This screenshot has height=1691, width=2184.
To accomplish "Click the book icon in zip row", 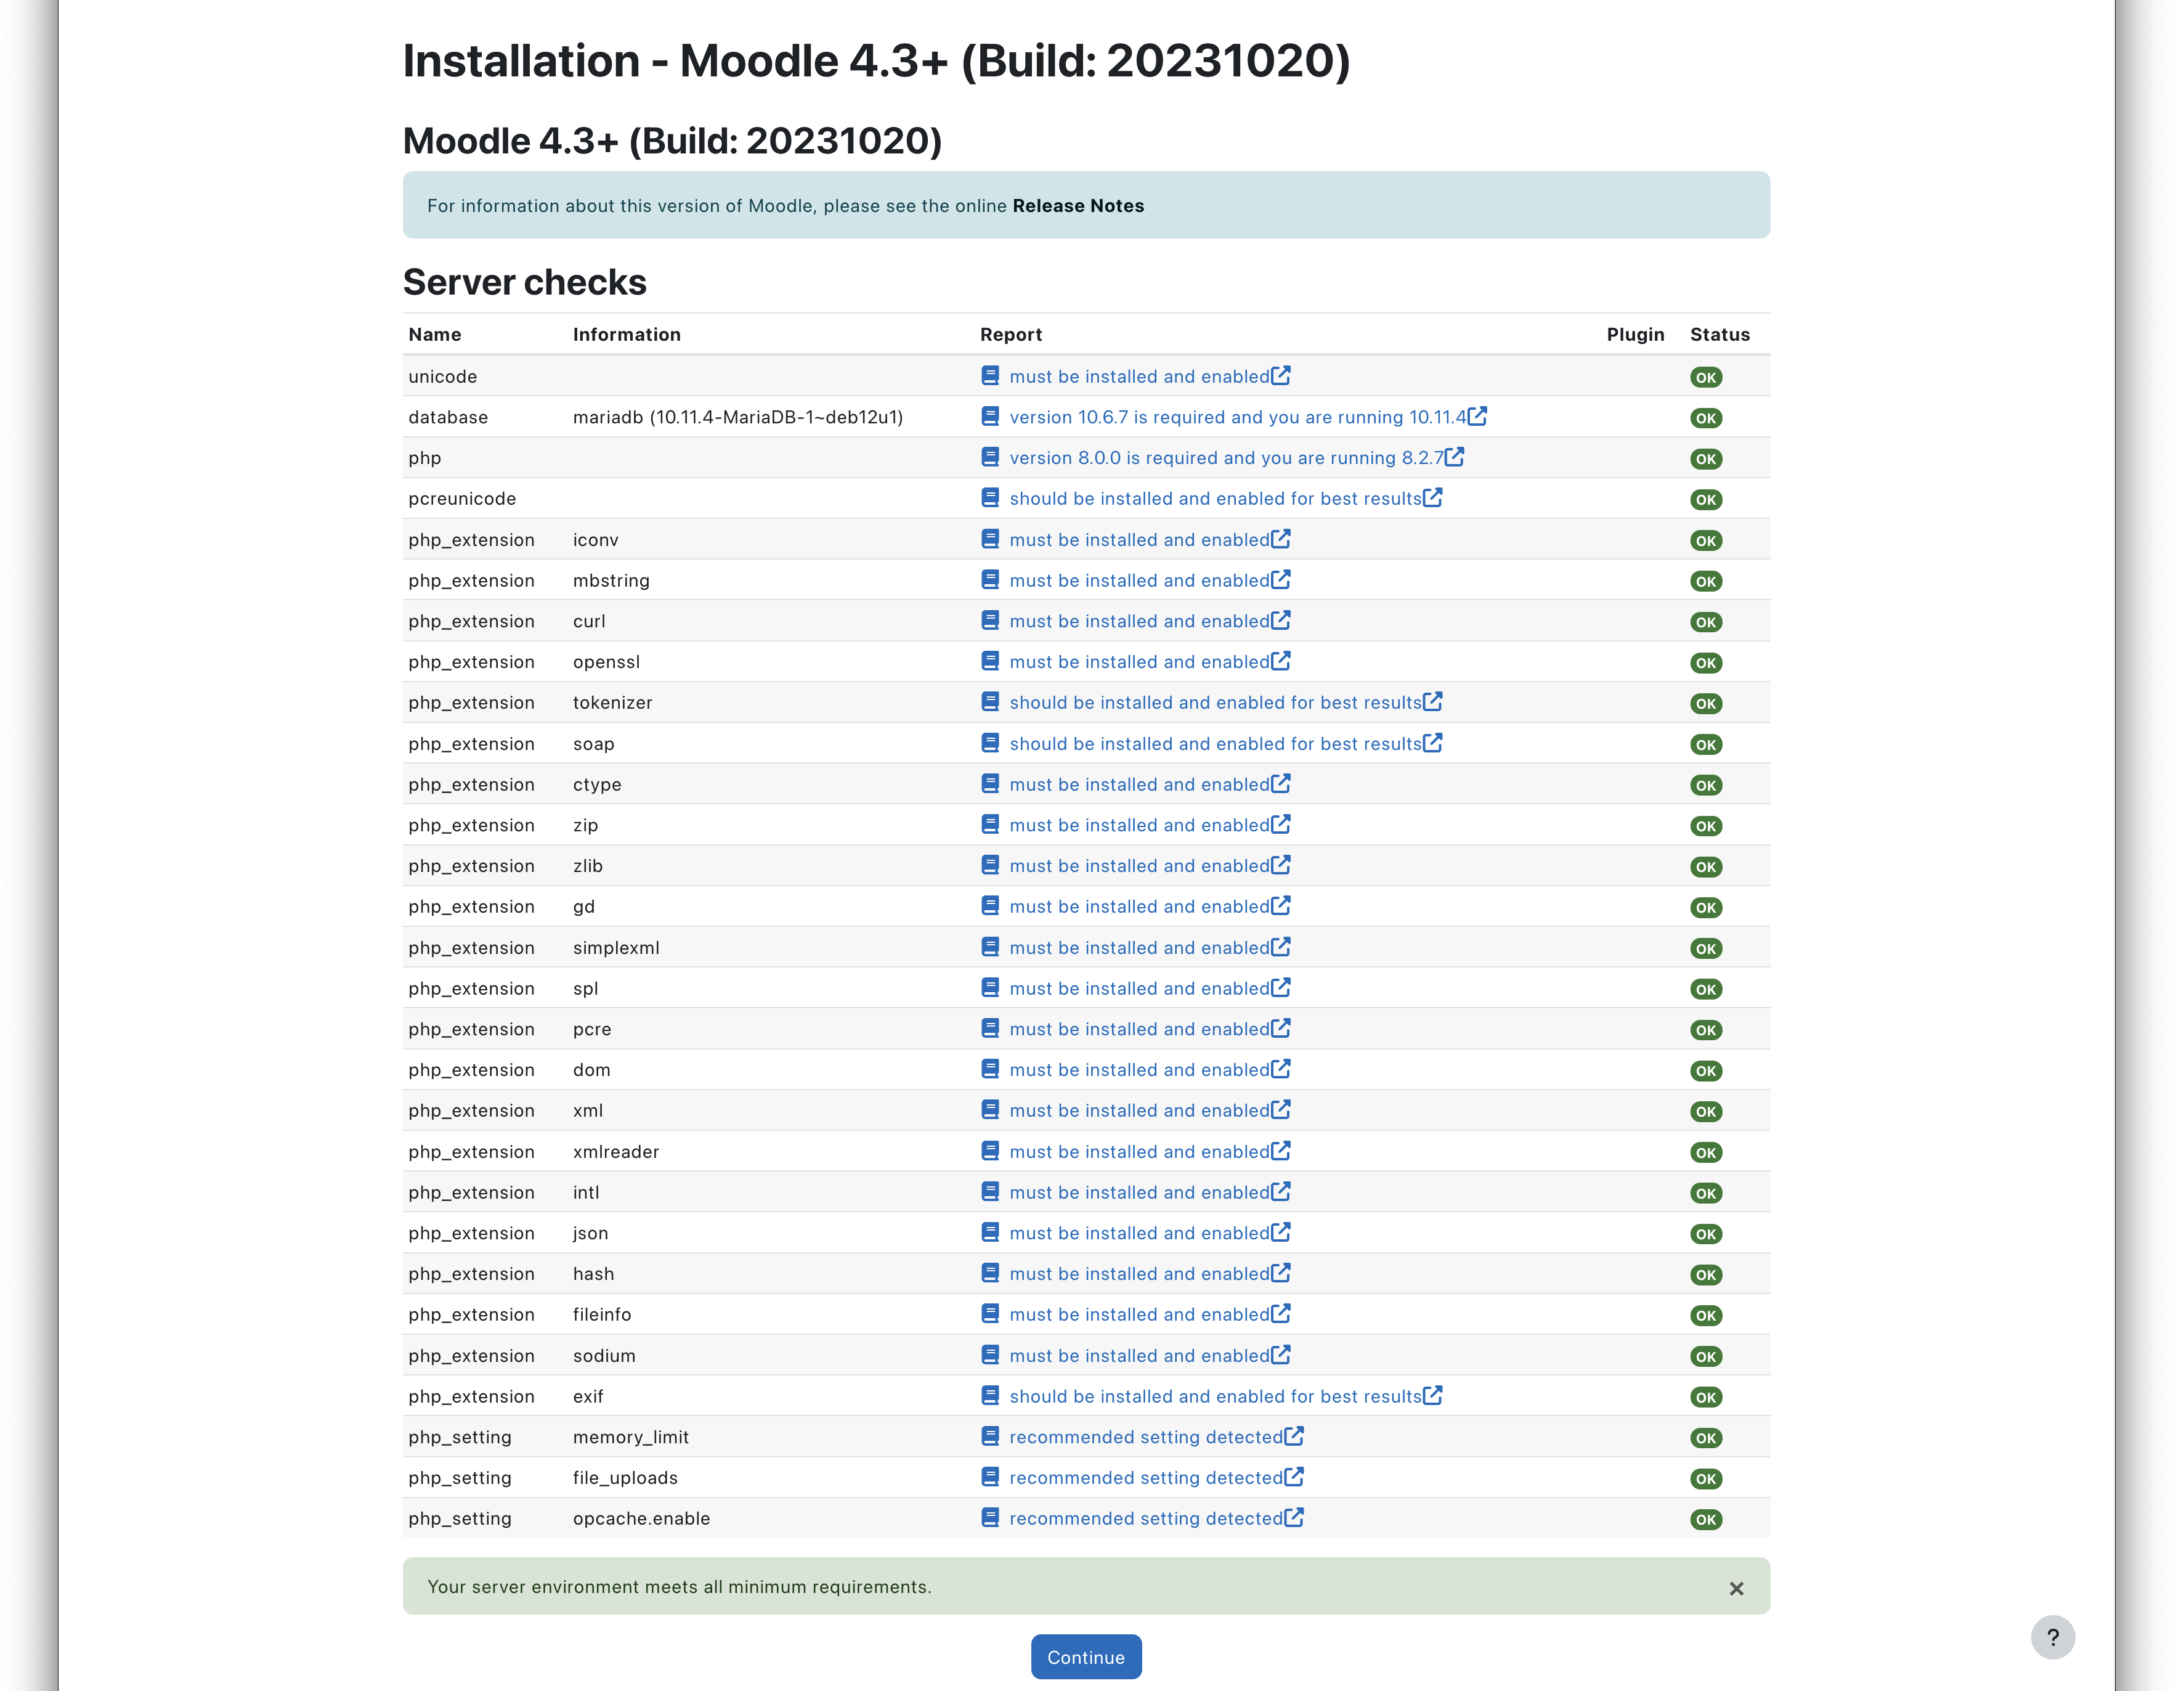I will [x=990, y=825].
